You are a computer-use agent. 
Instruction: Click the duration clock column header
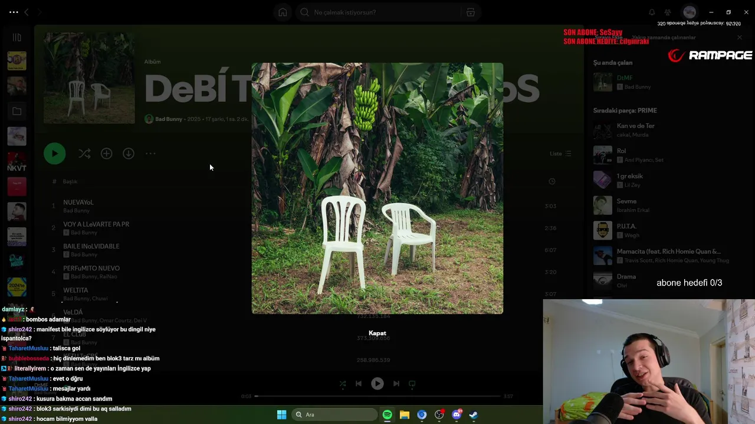coord(552,181)
